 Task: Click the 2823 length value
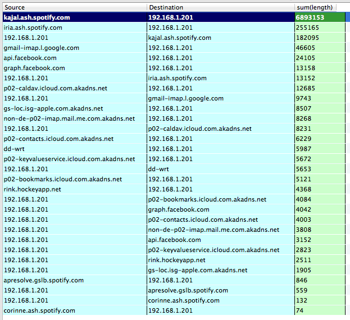tap(303, 250)
